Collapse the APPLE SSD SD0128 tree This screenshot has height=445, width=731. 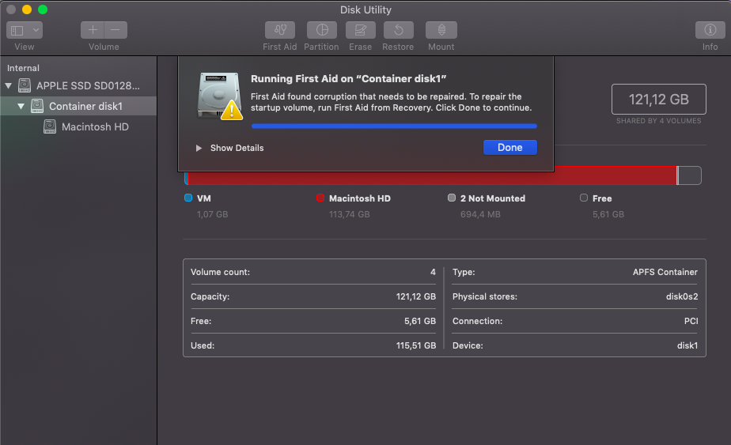click(x=9, y=85)
